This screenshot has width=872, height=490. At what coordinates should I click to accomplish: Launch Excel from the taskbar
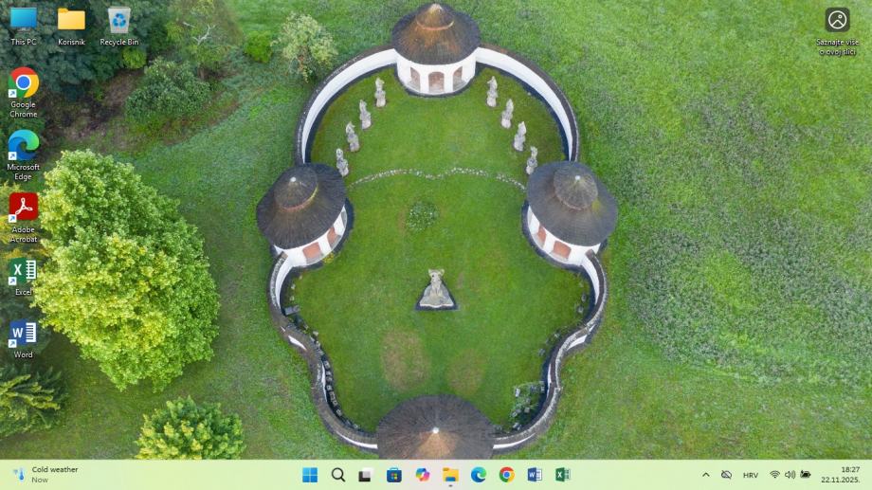point(562,475)
